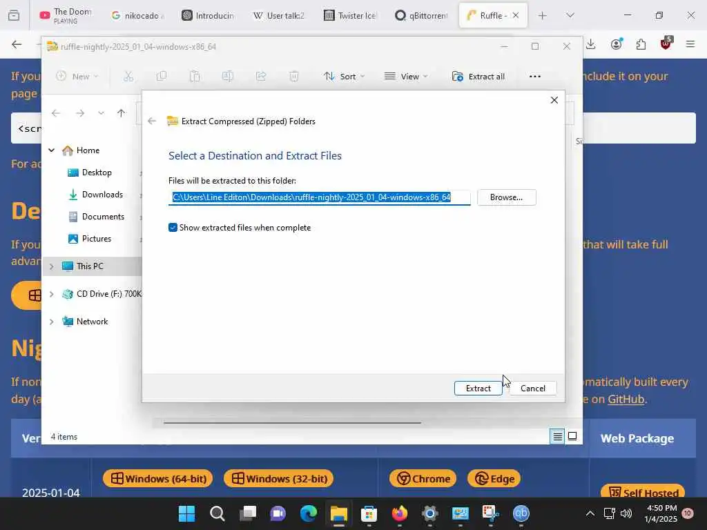
Task: Open the Browse... folder picker
Action: pos(506,197)
